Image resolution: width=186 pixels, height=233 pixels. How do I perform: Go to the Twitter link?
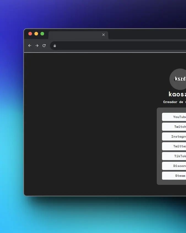(x=174, y=146)
